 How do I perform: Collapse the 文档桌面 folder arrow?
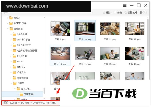point(8,29)
